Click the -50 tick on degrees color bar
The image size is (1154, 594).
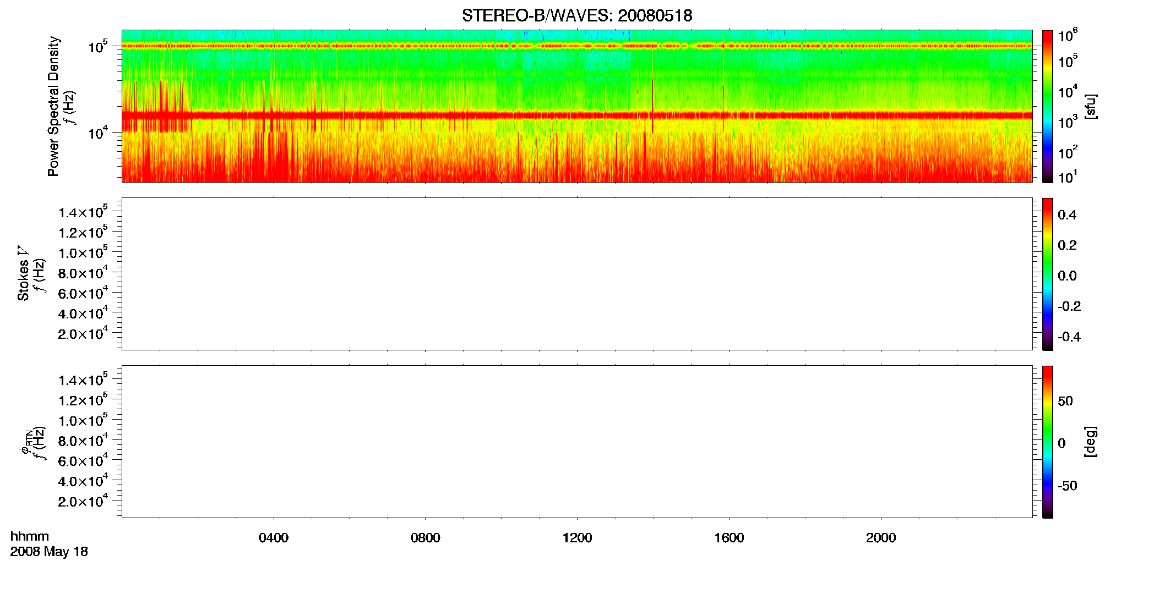tap(1068, 486)
